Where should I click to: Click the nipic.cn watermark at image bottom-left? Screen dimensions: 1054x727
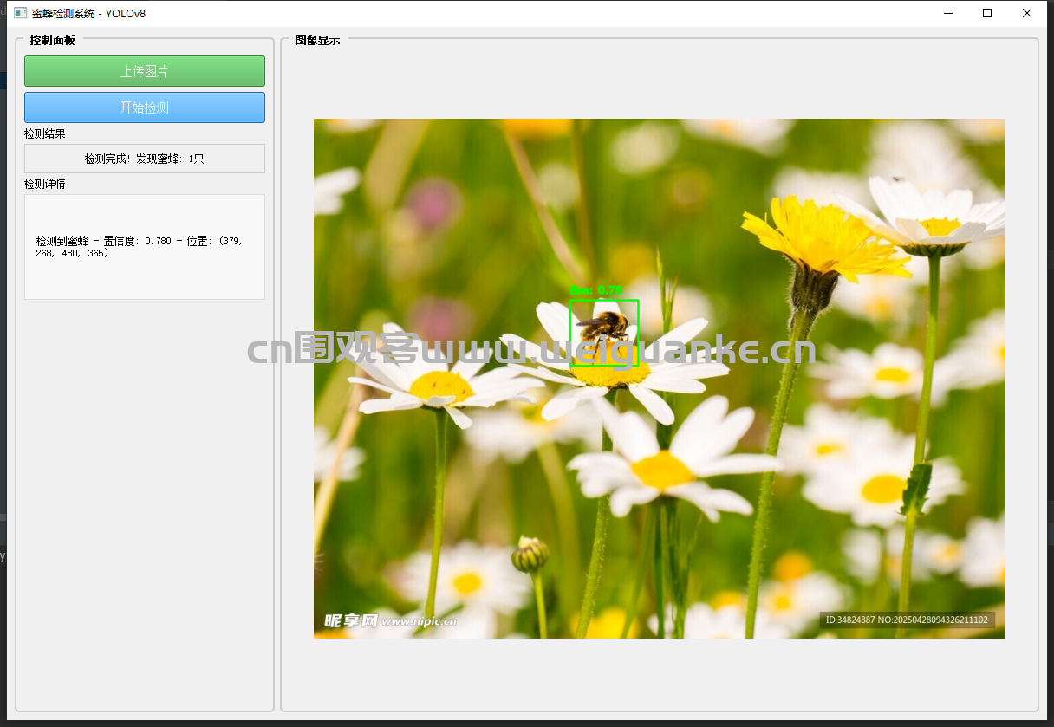(x=389, y=620)
